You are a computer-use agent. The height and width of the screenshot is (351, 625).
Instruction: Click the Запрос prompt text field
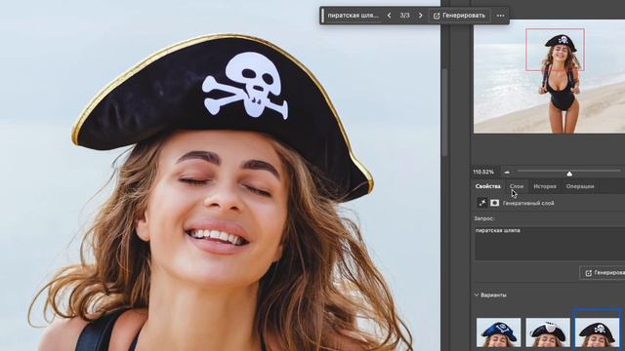point(549,244)
